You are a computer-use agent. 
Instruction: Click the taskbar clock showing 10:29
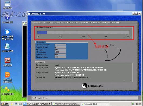[138, 104]
